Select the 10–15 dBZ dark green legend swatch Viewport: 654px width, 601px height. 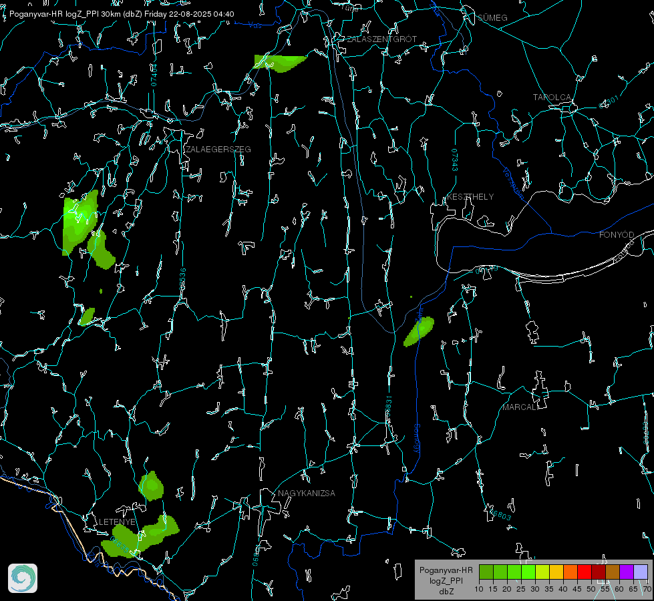pyautogui.click(x=486, y=572)
